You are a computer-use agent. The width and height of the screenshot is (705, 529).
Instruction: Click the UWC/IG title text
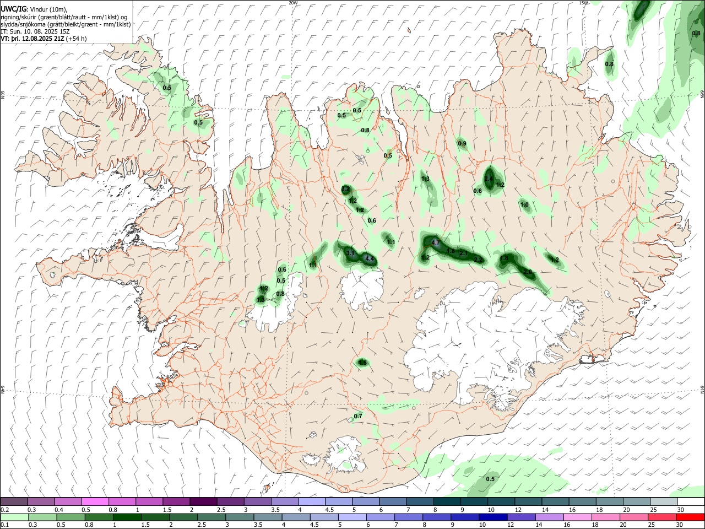point(13,9)
